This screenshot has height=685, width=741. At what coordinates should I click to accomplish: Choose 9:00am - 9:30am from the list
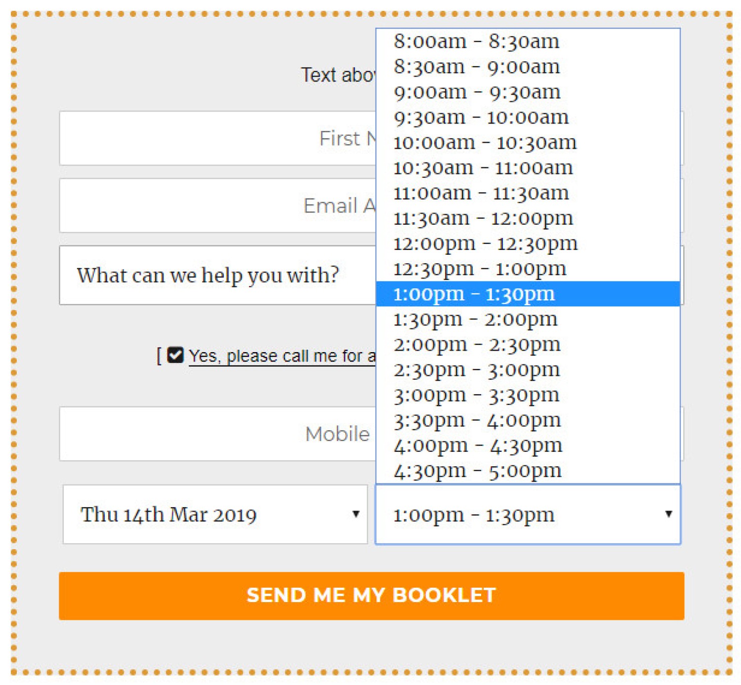click(528, 92)
